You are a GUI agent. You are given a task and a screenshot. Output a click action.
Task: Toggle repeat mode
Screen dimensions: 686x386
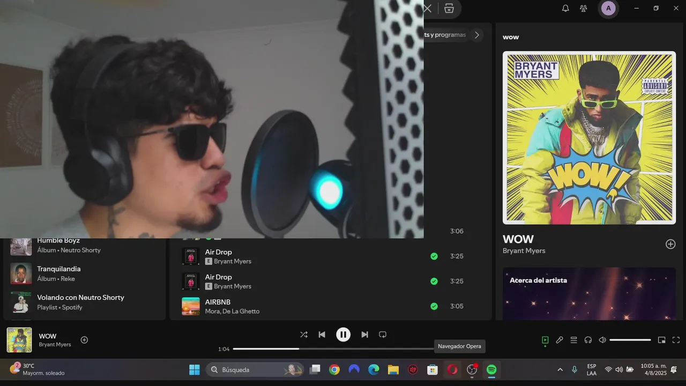[383, 335]
